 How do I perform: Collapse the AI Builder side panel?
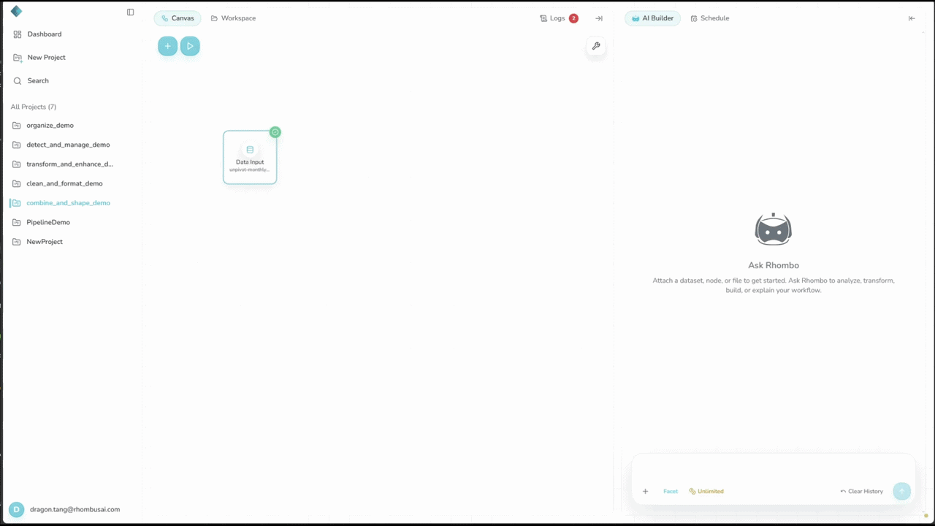912,18
